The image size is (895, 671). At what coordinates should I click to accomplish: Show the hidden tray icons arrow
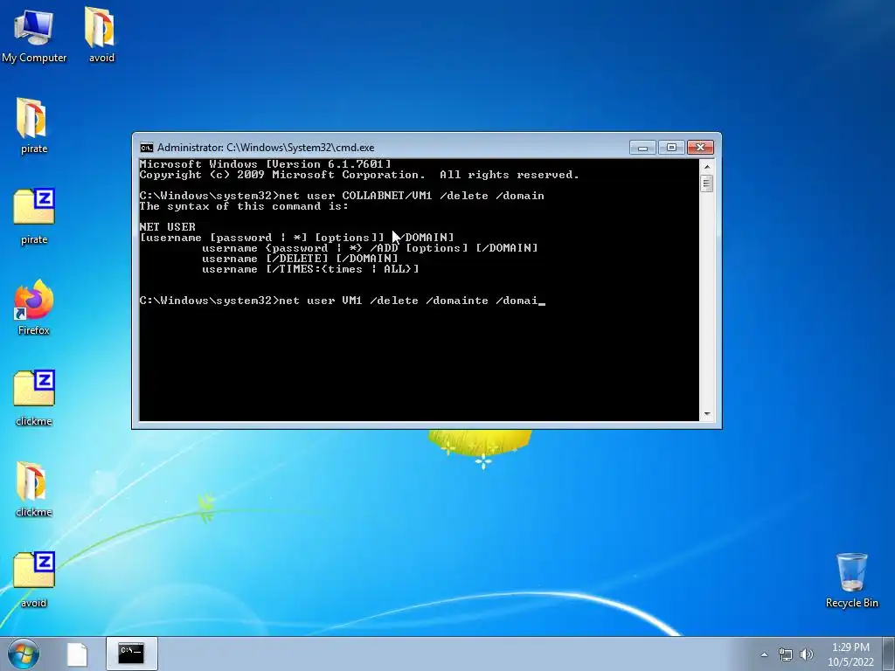pos(764,654)
